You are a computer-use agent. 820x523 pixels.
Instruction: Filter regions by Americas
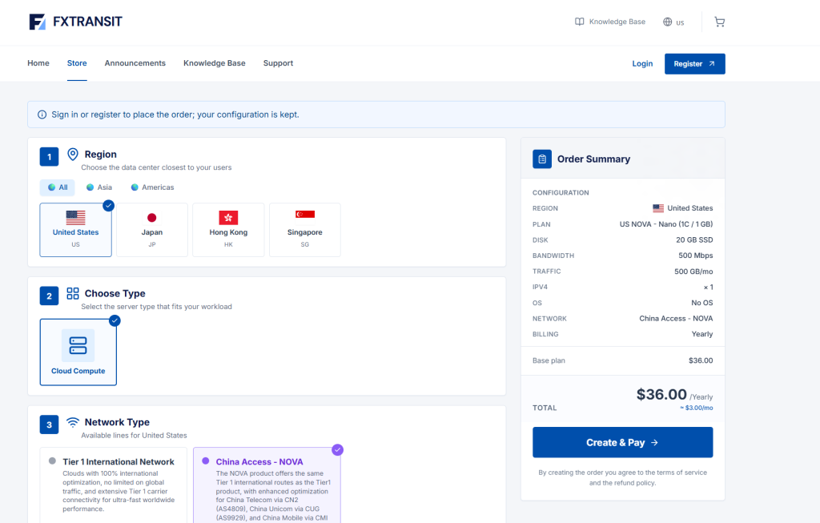(152, 187)
